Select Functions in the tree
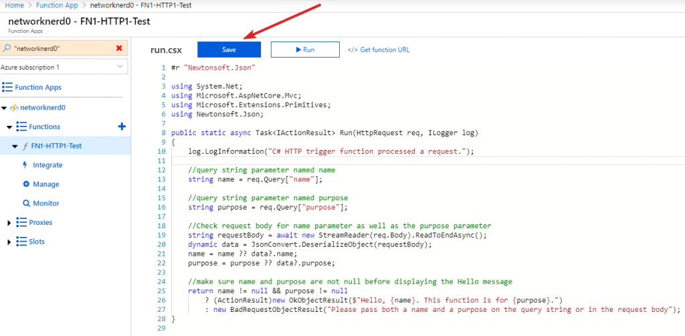 click(x=45, y=127)
